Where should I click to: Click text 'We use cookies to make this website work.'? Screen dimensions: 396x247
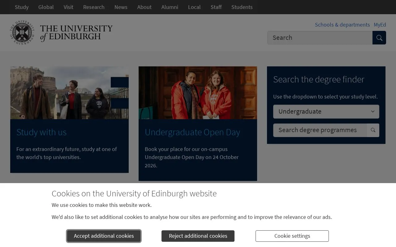101,205
